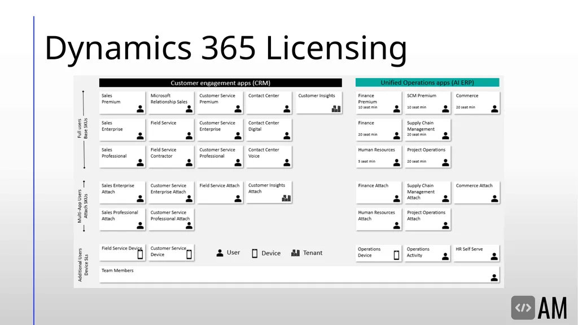Viewport: 578px width, 325px height.
Task: Click the Contact Center Digital card
Action: pyautogui.click(x=269, y=129)
